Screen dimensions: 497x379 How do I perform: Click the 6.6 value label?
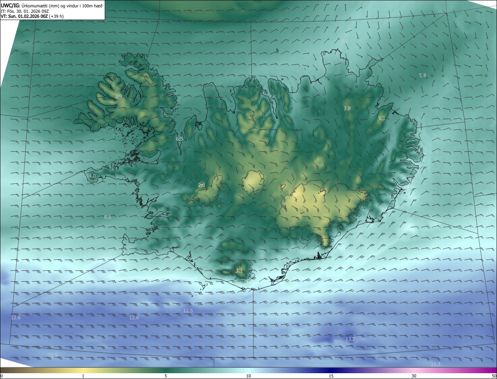(x=108, y=217)
